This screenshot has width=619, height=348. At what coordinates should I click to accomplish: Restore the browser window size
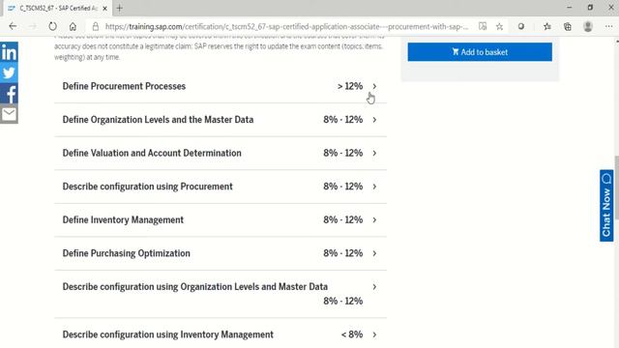coord(590,8)
